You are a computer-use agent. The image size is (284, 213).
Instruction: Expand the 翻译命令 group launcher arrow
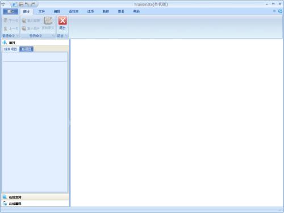(17, 36)
